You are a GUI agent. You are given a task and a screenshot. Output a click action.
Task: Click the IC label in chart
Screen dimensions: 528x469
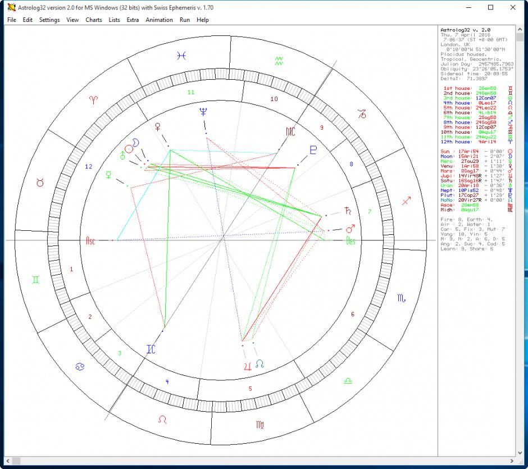pos(151,349)
